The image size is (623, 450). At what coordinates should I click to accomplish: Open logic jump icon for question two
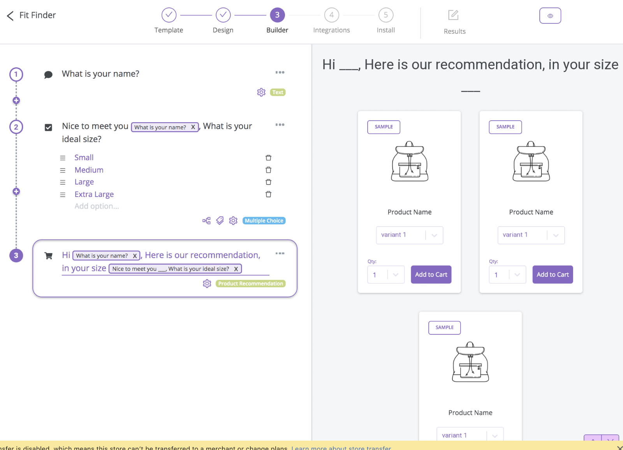tap(206, 221)
